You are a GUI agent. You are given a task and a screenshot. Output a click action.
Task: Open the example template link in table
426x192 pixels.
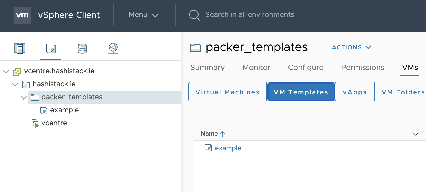coord(228,148)
